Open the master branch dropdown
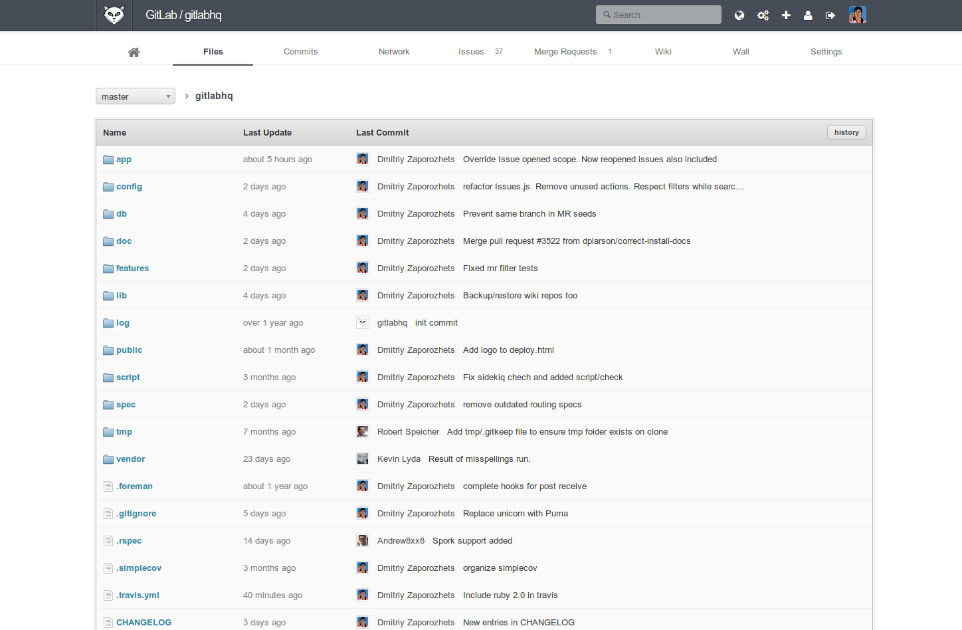The width and height of the screenshot is (962, 630). (x=135, y=96)
